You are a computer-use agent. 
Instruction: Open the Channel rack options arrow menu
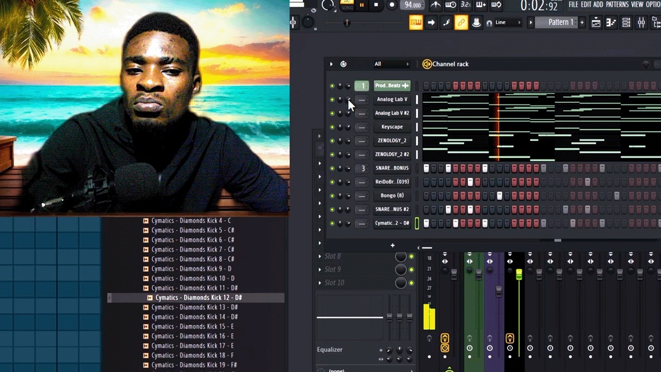pos(331,64)
